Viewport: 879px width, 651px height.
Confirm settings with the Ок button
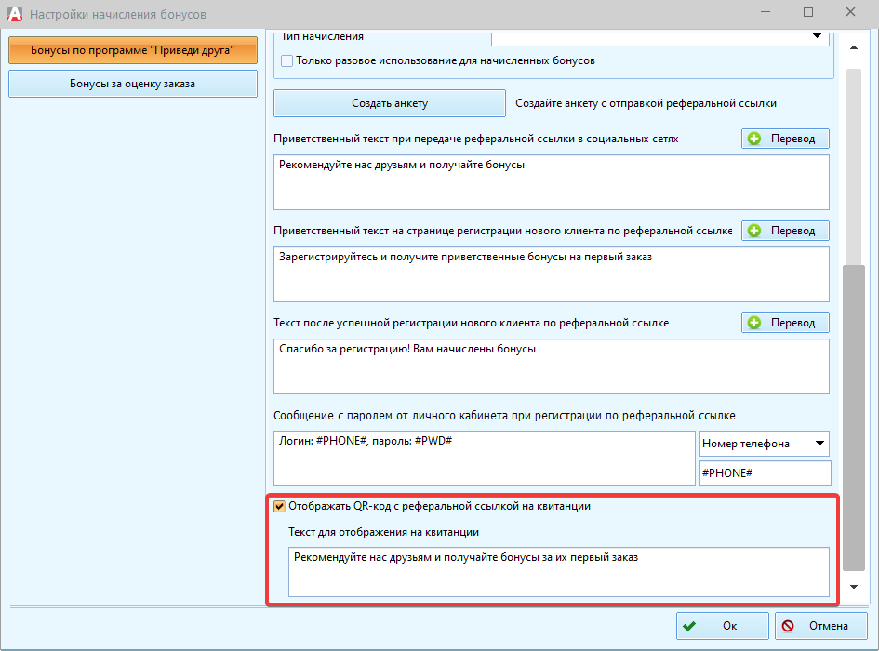(x=722, y=626)
